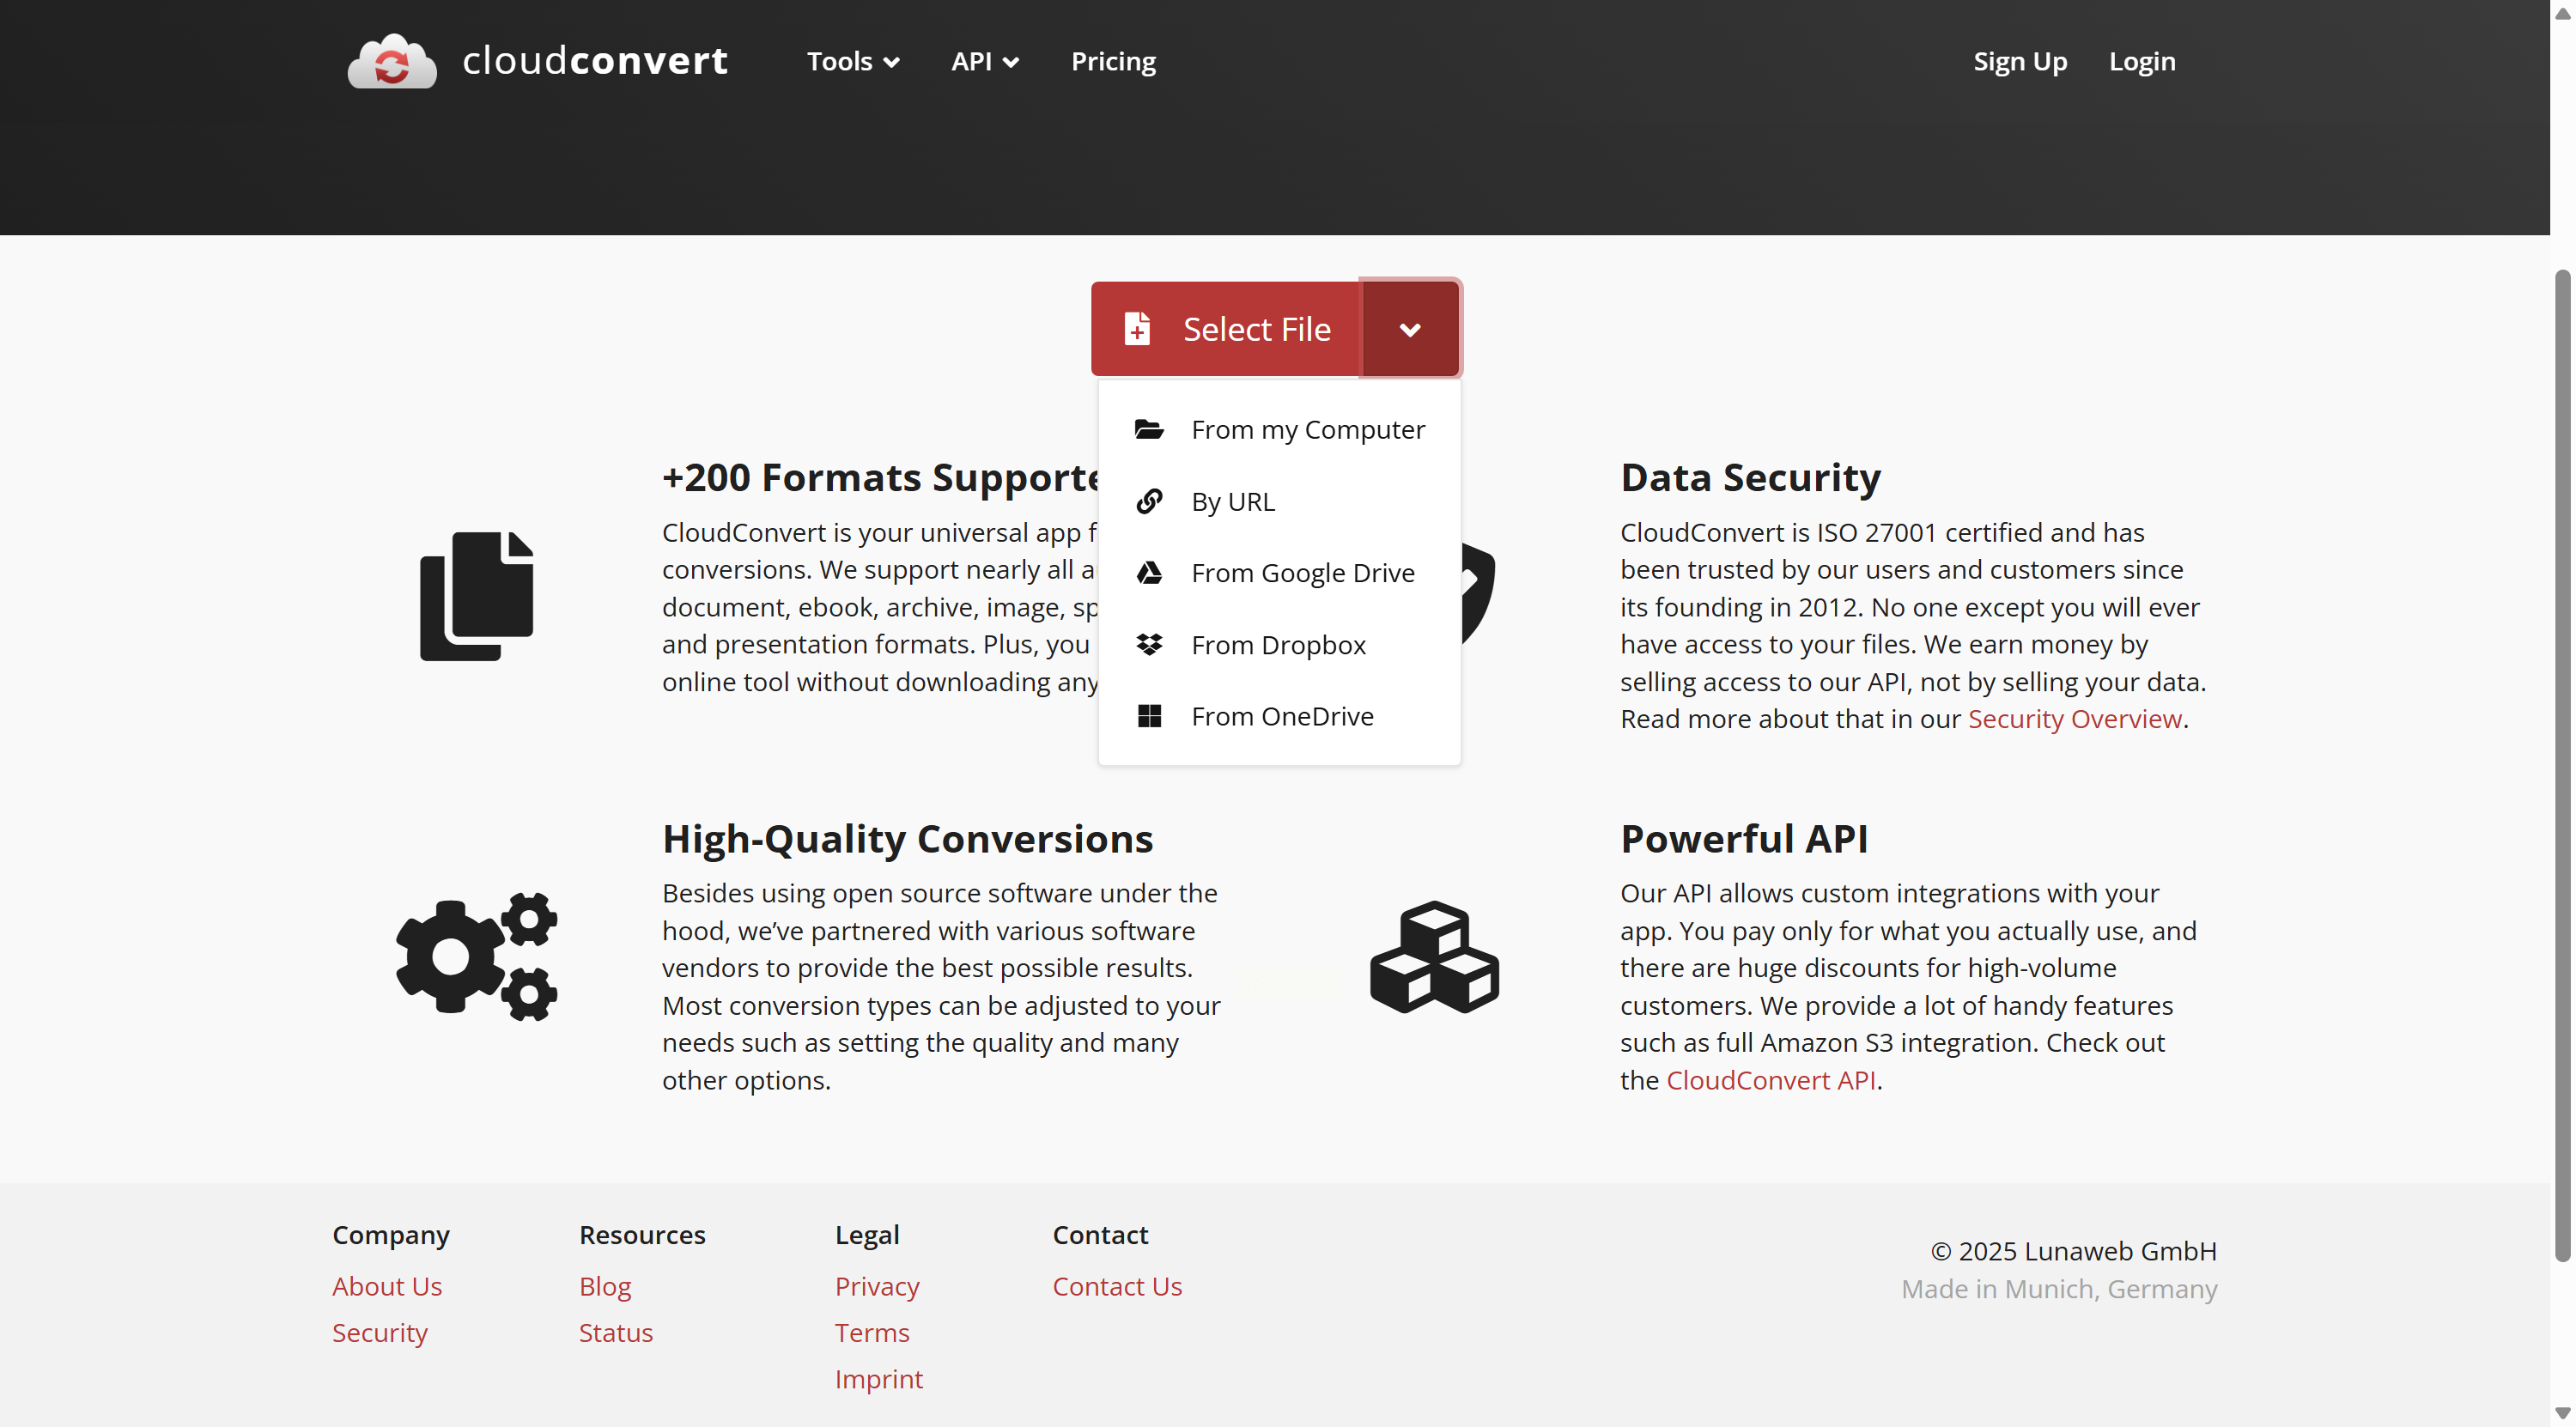
Task: Click the copy-documents icon for Formats Supported
Action: [x=476, y=596]
